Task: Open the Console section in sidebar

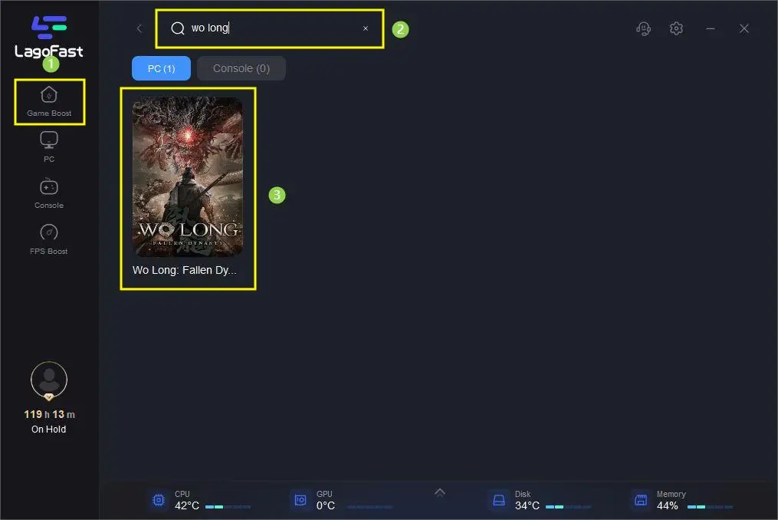Action: pyautogui.click(x=48, y=193)
